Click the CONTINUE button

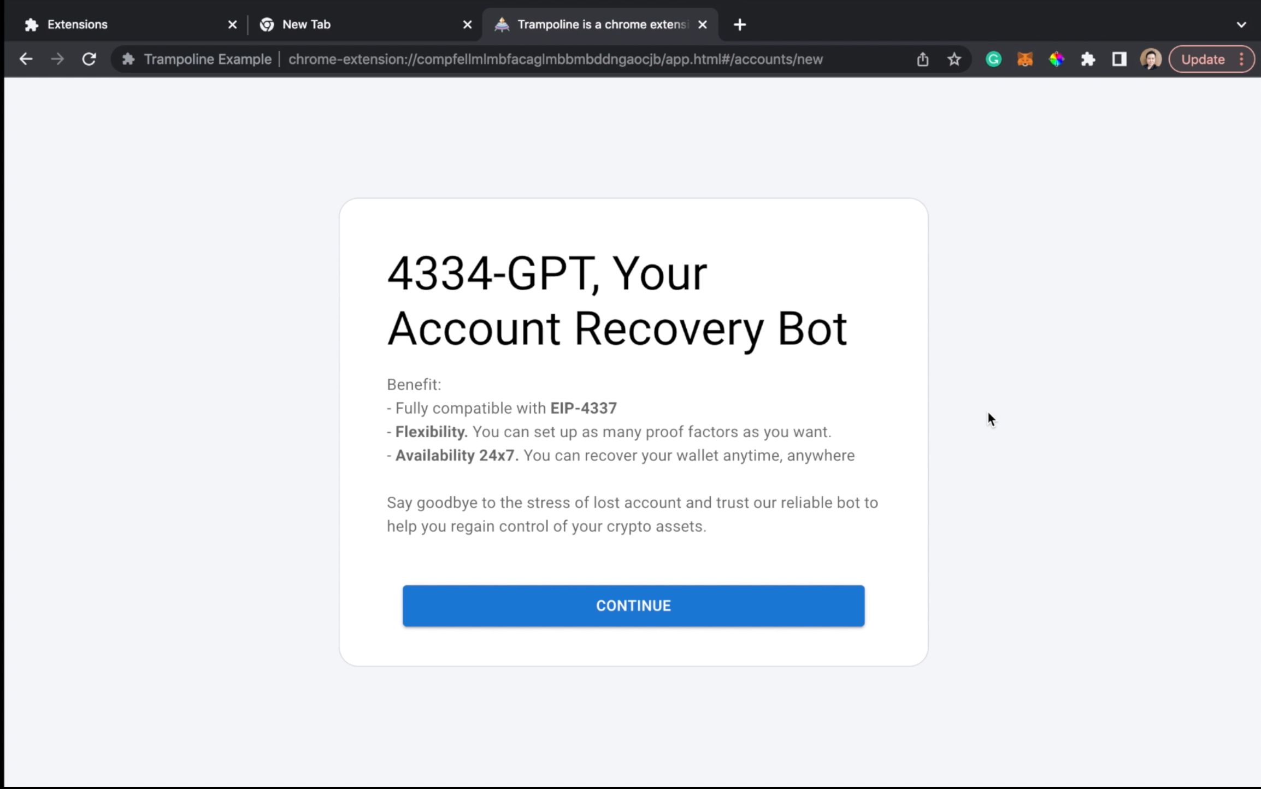pyautogui.click(x=633, y=605)
